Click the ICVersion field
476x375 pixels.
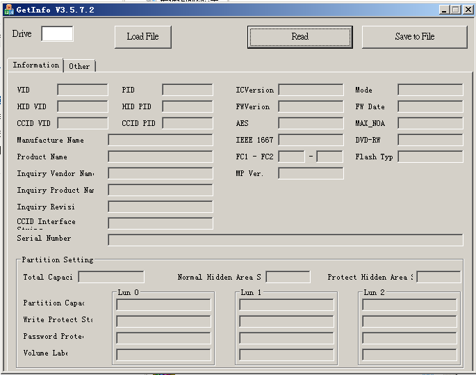click(x=311, y=90)
